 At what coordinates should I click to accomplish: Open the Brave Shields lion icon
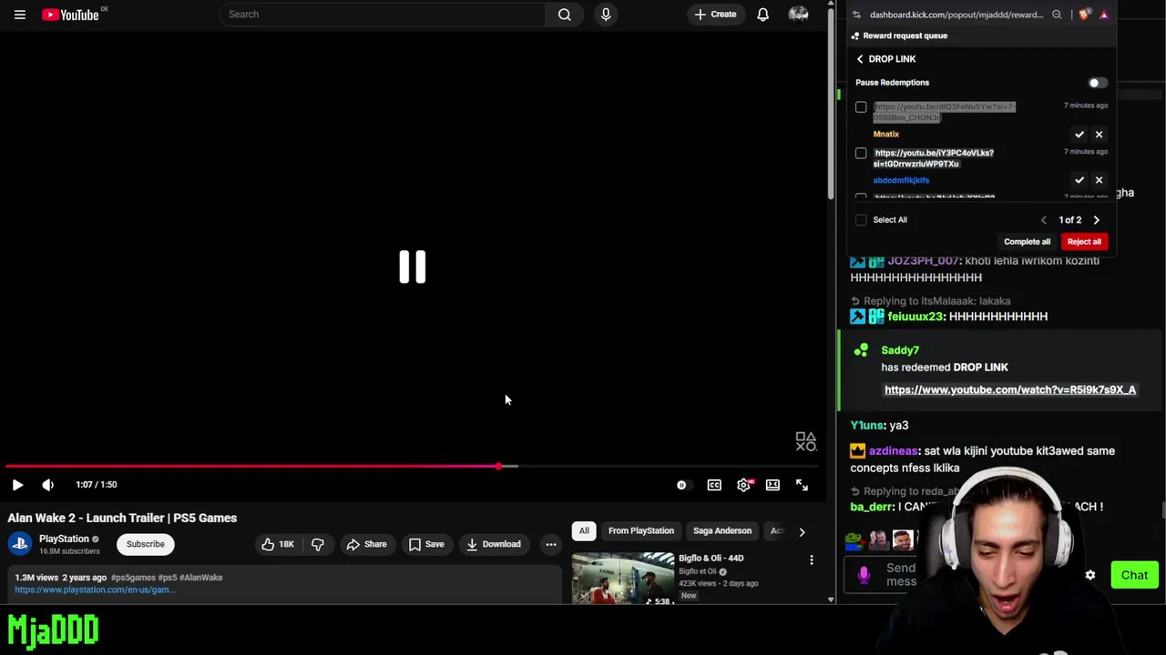[x=1083, y=15]
